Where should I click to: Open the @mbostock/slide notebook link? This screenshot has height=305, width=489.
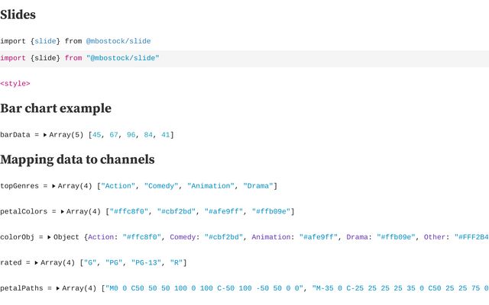tap(118, 41)
